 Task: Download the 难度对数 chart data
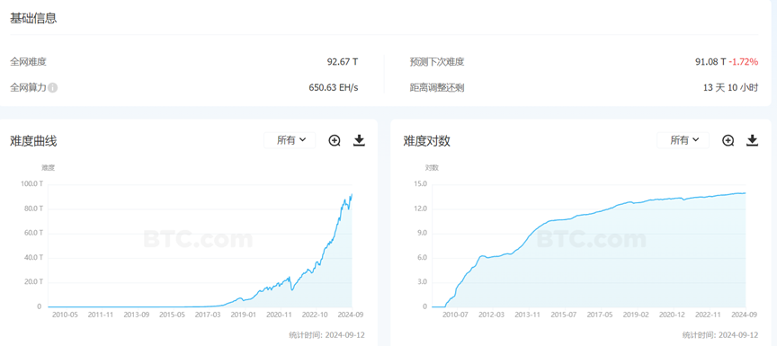pyautogui.click(x=752, y=140)
